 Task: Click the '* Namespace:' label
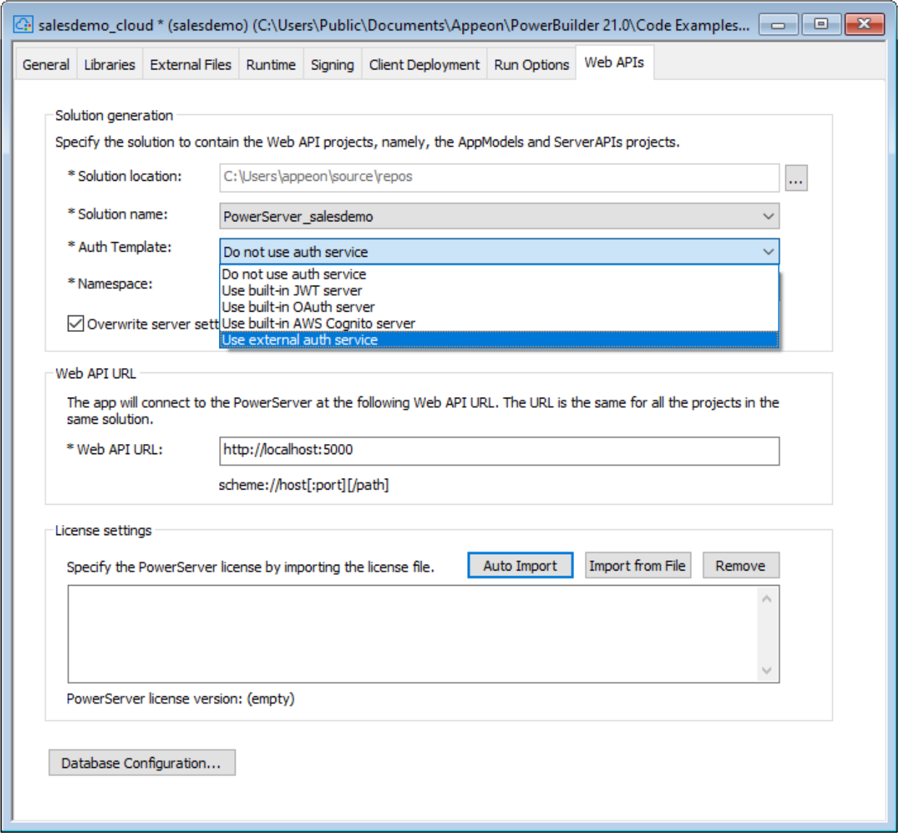(110, 283)
